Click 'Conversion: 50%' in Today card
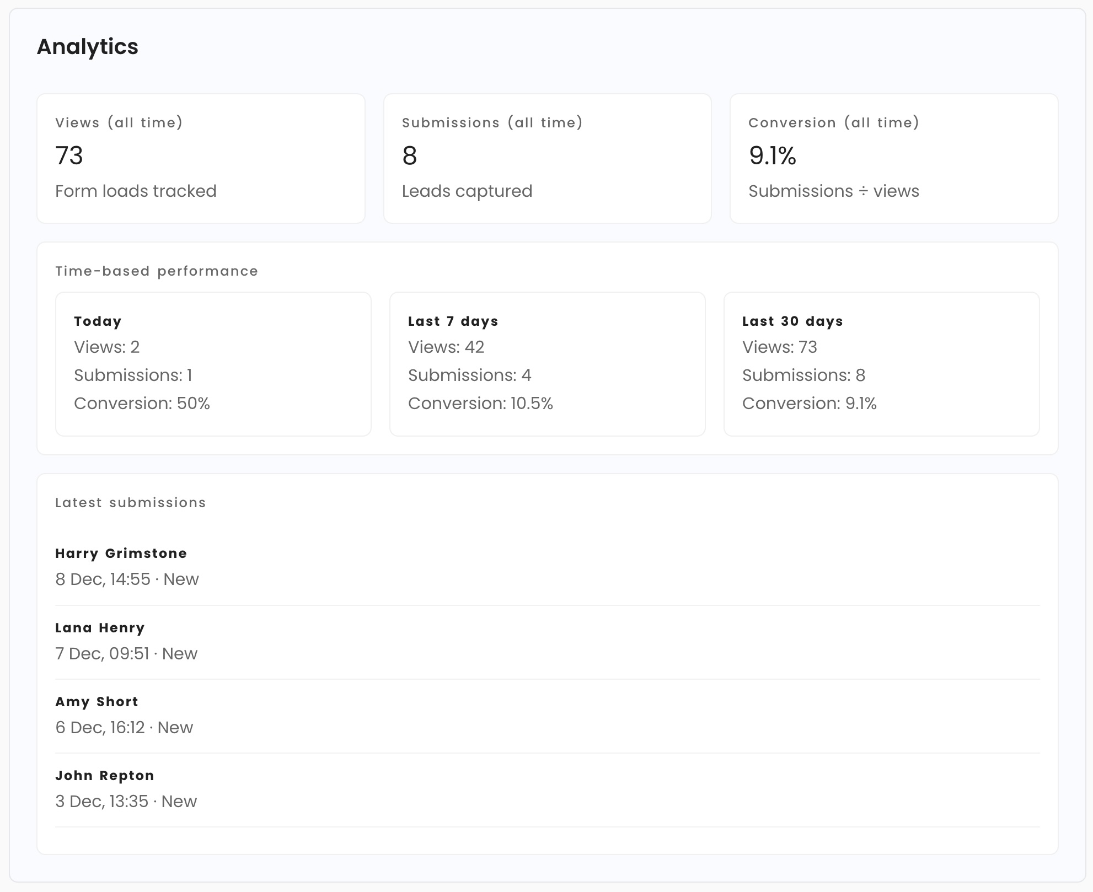 point(142,403)
